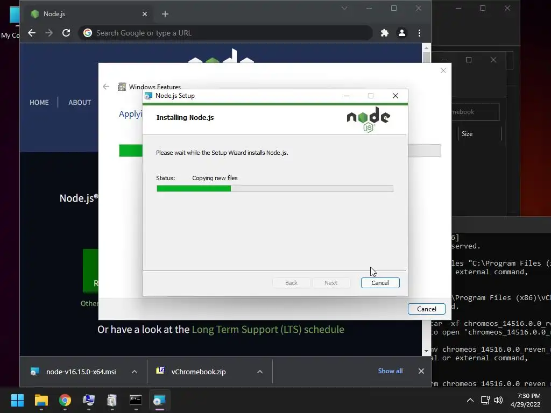
Task: Reload the Chrome page
Action: tap(66, 33)
